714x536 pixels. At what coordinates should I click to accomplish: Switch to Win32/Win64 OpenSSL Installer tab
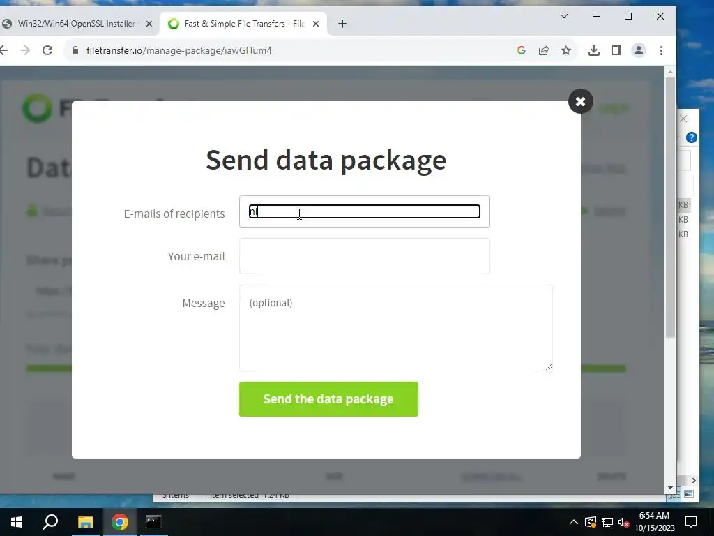[76, 24]
